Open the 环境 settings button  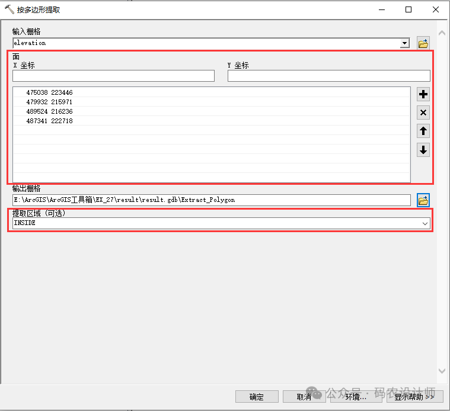[x=355, y=397]
